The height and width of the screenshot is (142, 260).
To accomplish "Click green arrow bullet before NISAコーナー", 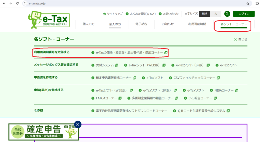I will click(x=211, y=90).
